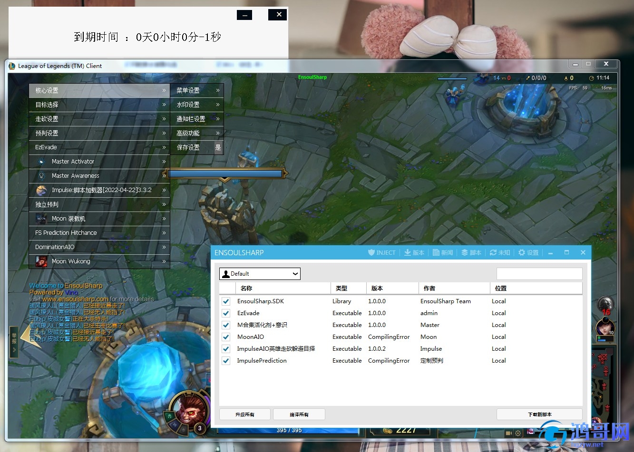Image resolution: width=634 pixels, height=452 pixels.
Task: Open the EzEvade menu entry
Action: [x=99, y=147]
